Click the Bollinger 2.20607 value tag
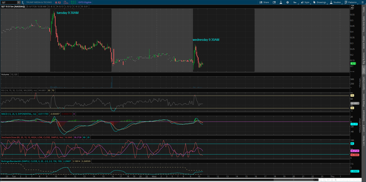366x182 pixels. (x=355, y=171)
